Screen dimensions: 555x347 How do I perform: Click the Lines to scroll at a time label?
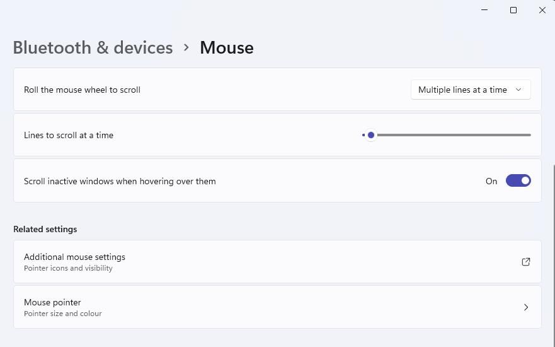69,135
